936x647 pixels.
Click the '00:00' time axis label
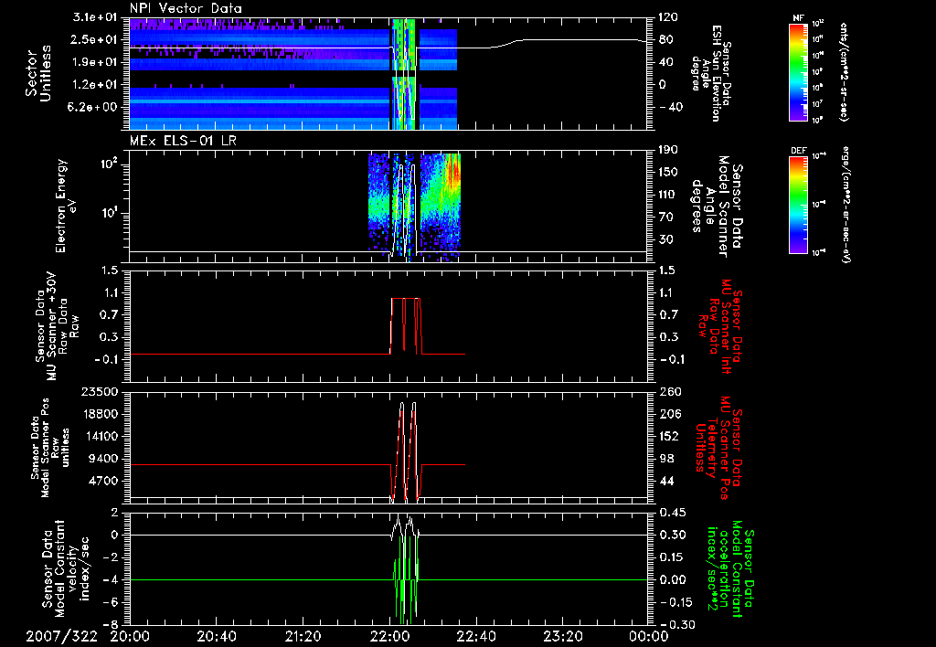click(x=649, y=636)
